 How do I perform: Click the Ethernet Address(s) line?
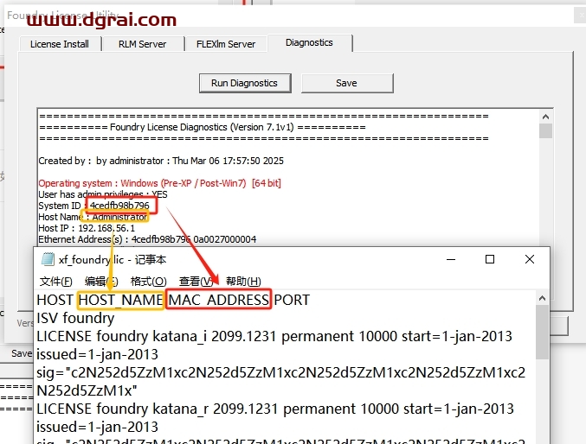147,239
